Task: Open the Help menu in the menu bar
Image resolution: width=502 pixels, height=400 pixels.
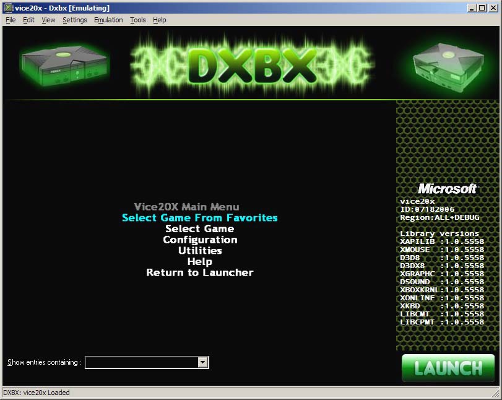Action: (160, 20)
